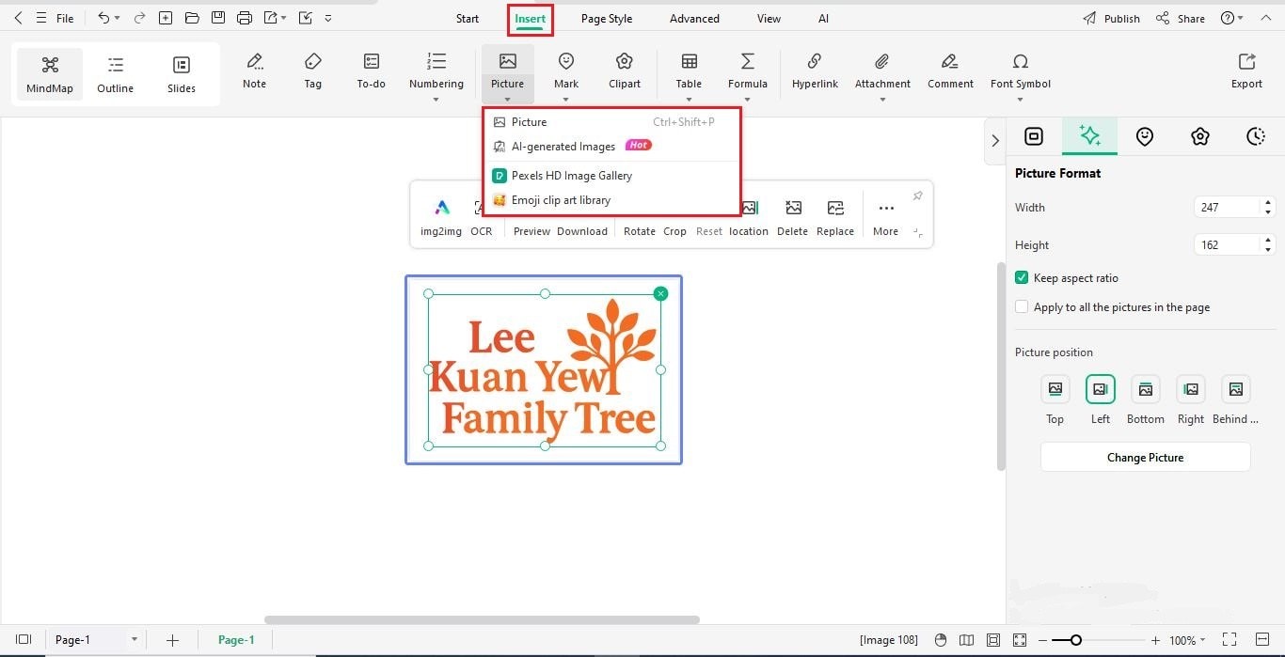The width and height of the screenshot is (1285, 657).
Task: Insert a Comment
Action: click(x=950, y=71)
